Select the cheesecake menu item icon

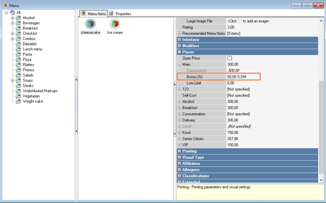[x=90, y=24]
